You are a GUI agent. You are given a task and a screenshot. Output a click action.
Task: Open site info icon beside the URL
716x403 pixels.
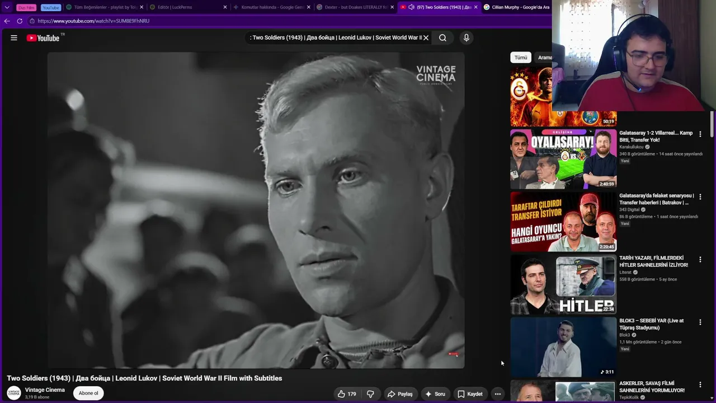coord(32,21)
